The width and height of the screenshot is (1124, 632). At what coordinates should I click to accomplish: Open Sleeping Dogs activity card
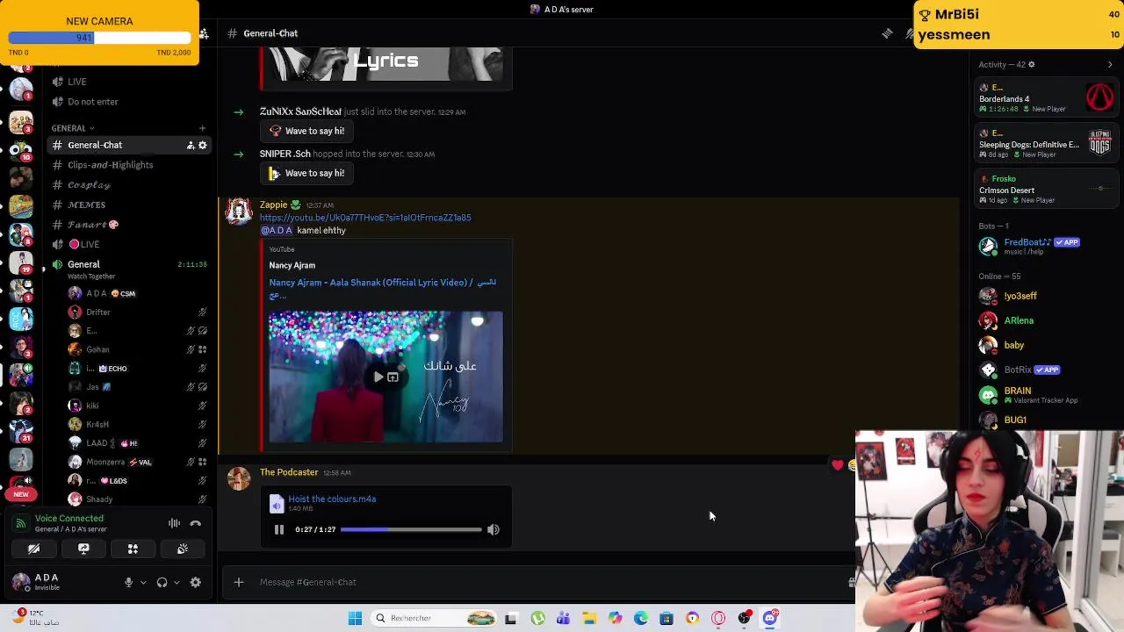(x=1047, y=143)
